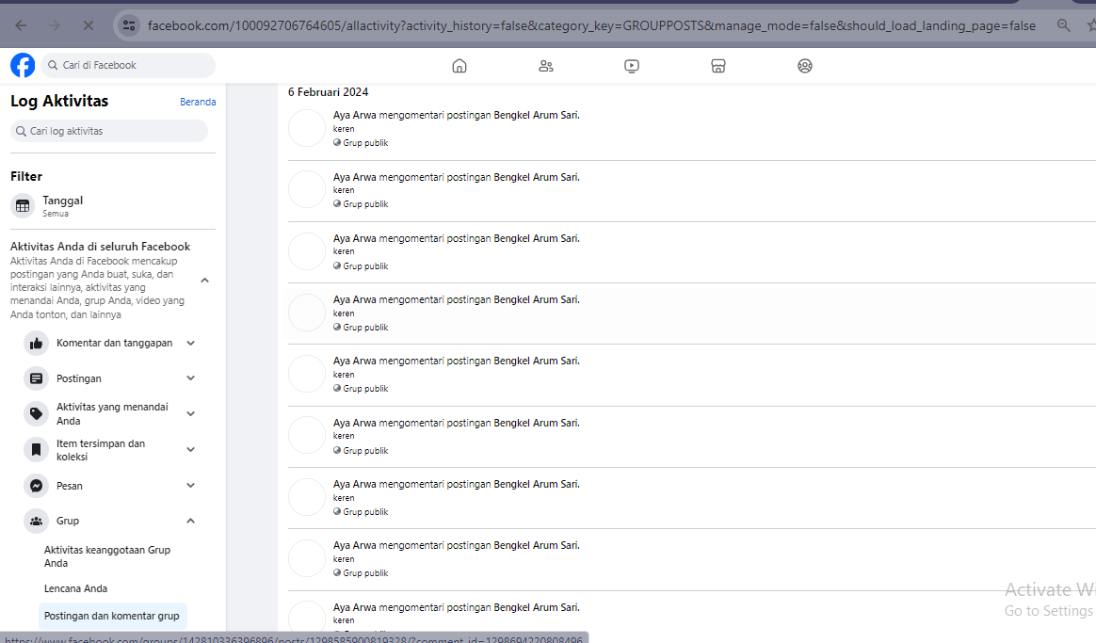Collapse the Grup section chevron
The height and width of the screenshot is (643, 1096).
(191, 521)
